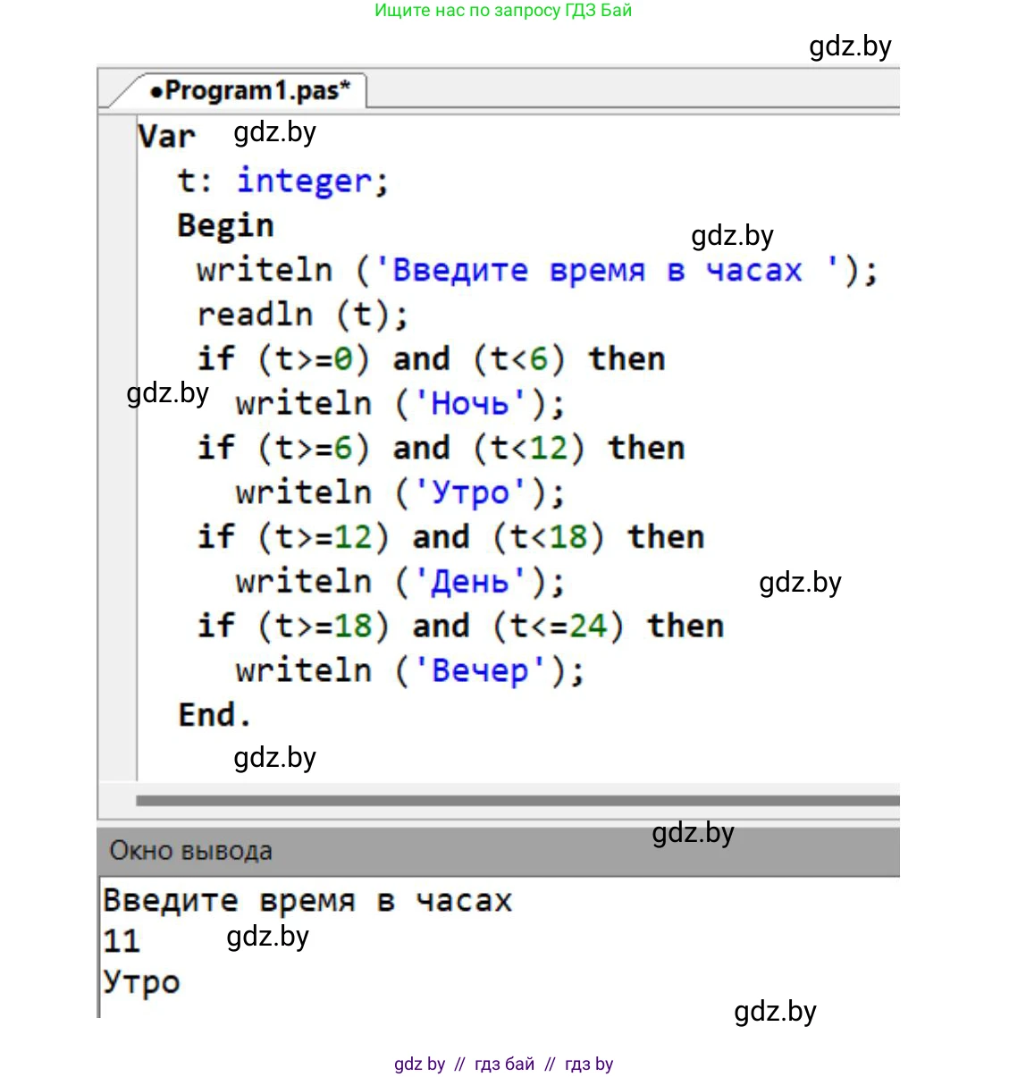
Task: Click the condition line checking t<6
Action: click(431, 359)
